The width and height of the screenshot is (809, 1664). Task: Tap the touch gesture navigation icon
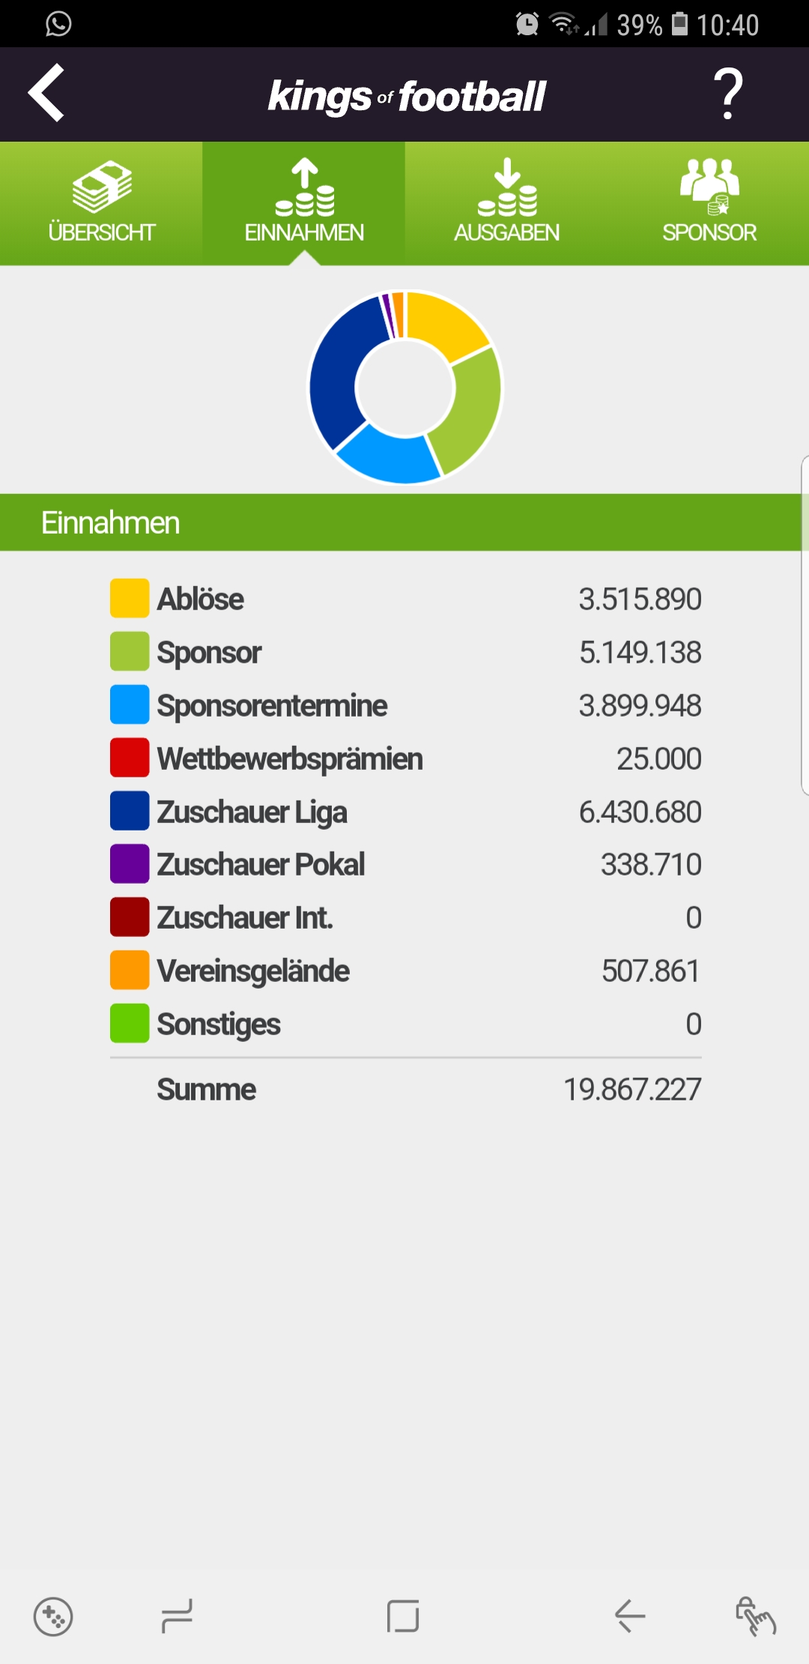(x=755, y=1617)
